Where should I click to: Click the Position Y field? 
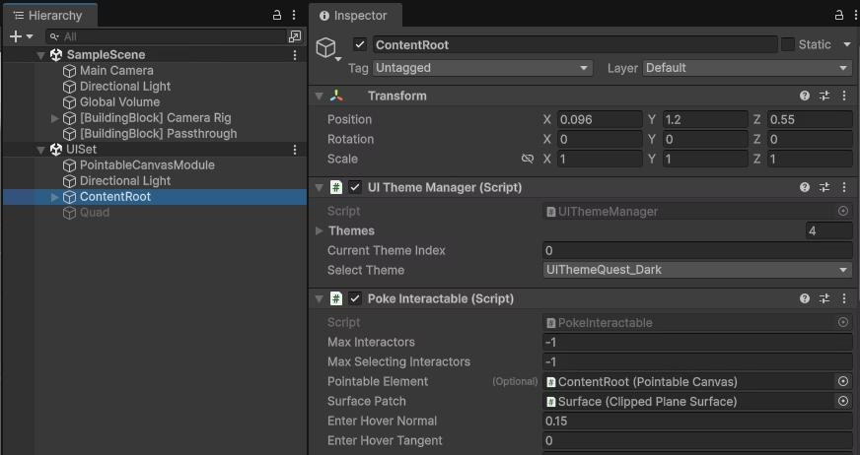[705, 119]
